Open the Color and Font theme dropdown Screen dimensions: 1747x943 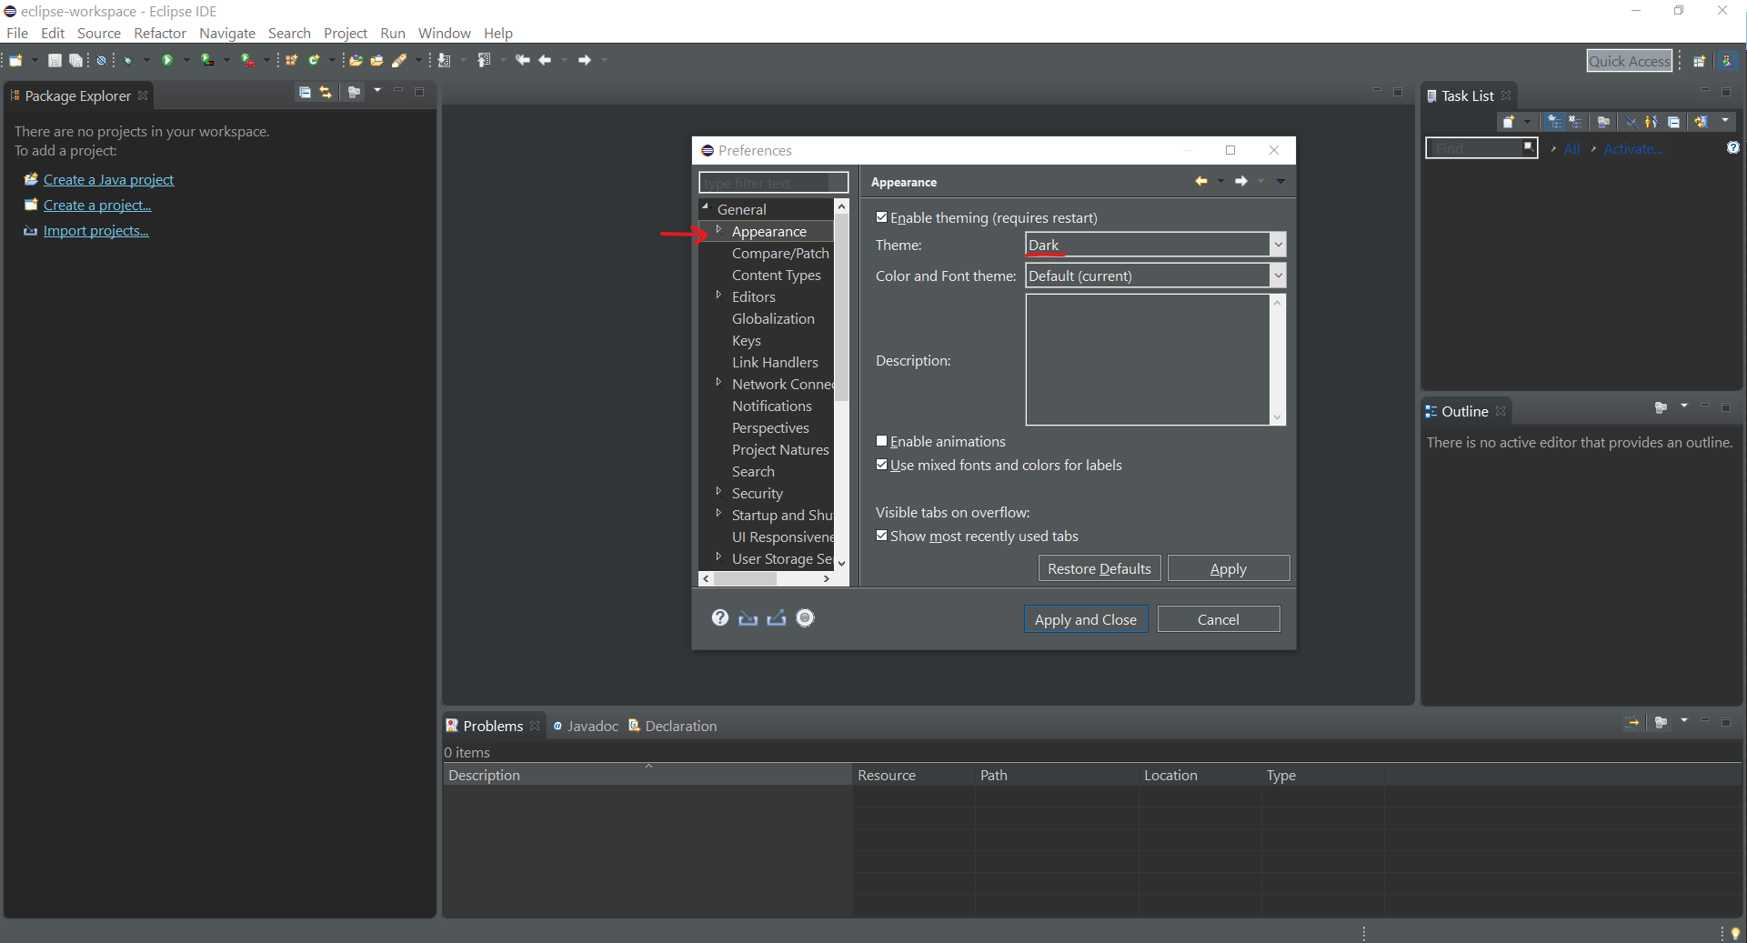[x=1278, y=275]
